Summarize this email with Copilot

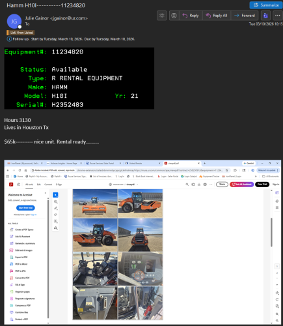[x=266, y=5]
